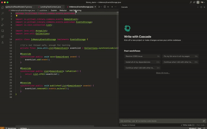Image resolution: width=207 pixels, height=129 pixels.
Task: Open the Run and Debug view icon
Action: tap(3, 25)
